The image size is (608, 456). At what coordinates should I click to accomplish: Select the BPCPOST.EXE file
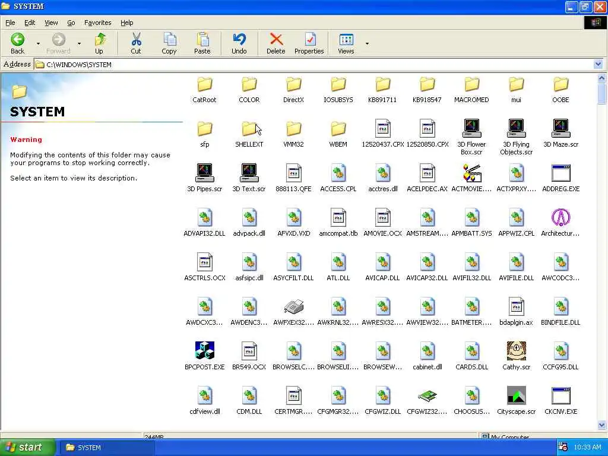click(x=204, y=356)
